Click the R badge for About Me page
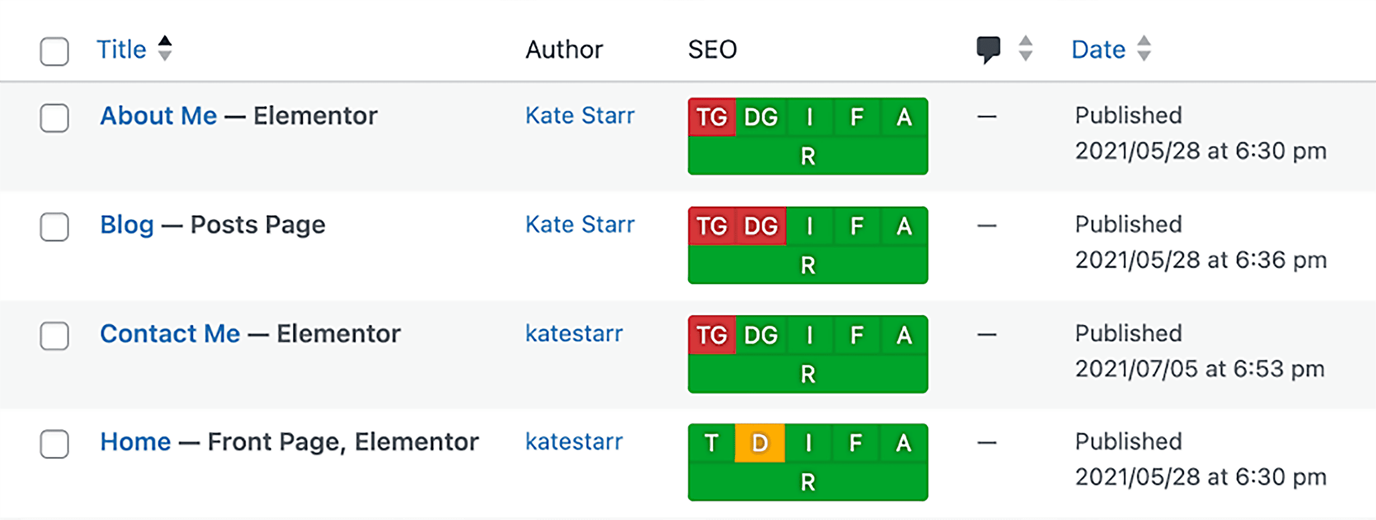Image resolution: width=1376 pixels, height=520 pixels. tap(807, 157)
